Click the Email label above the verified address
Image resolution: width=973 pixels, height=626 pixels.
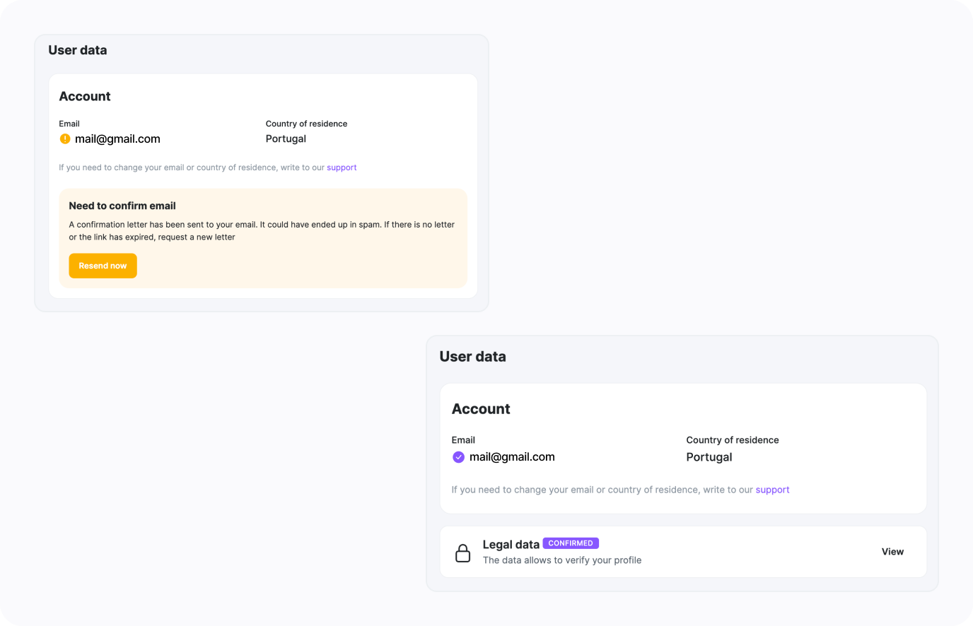coord(463,440)
